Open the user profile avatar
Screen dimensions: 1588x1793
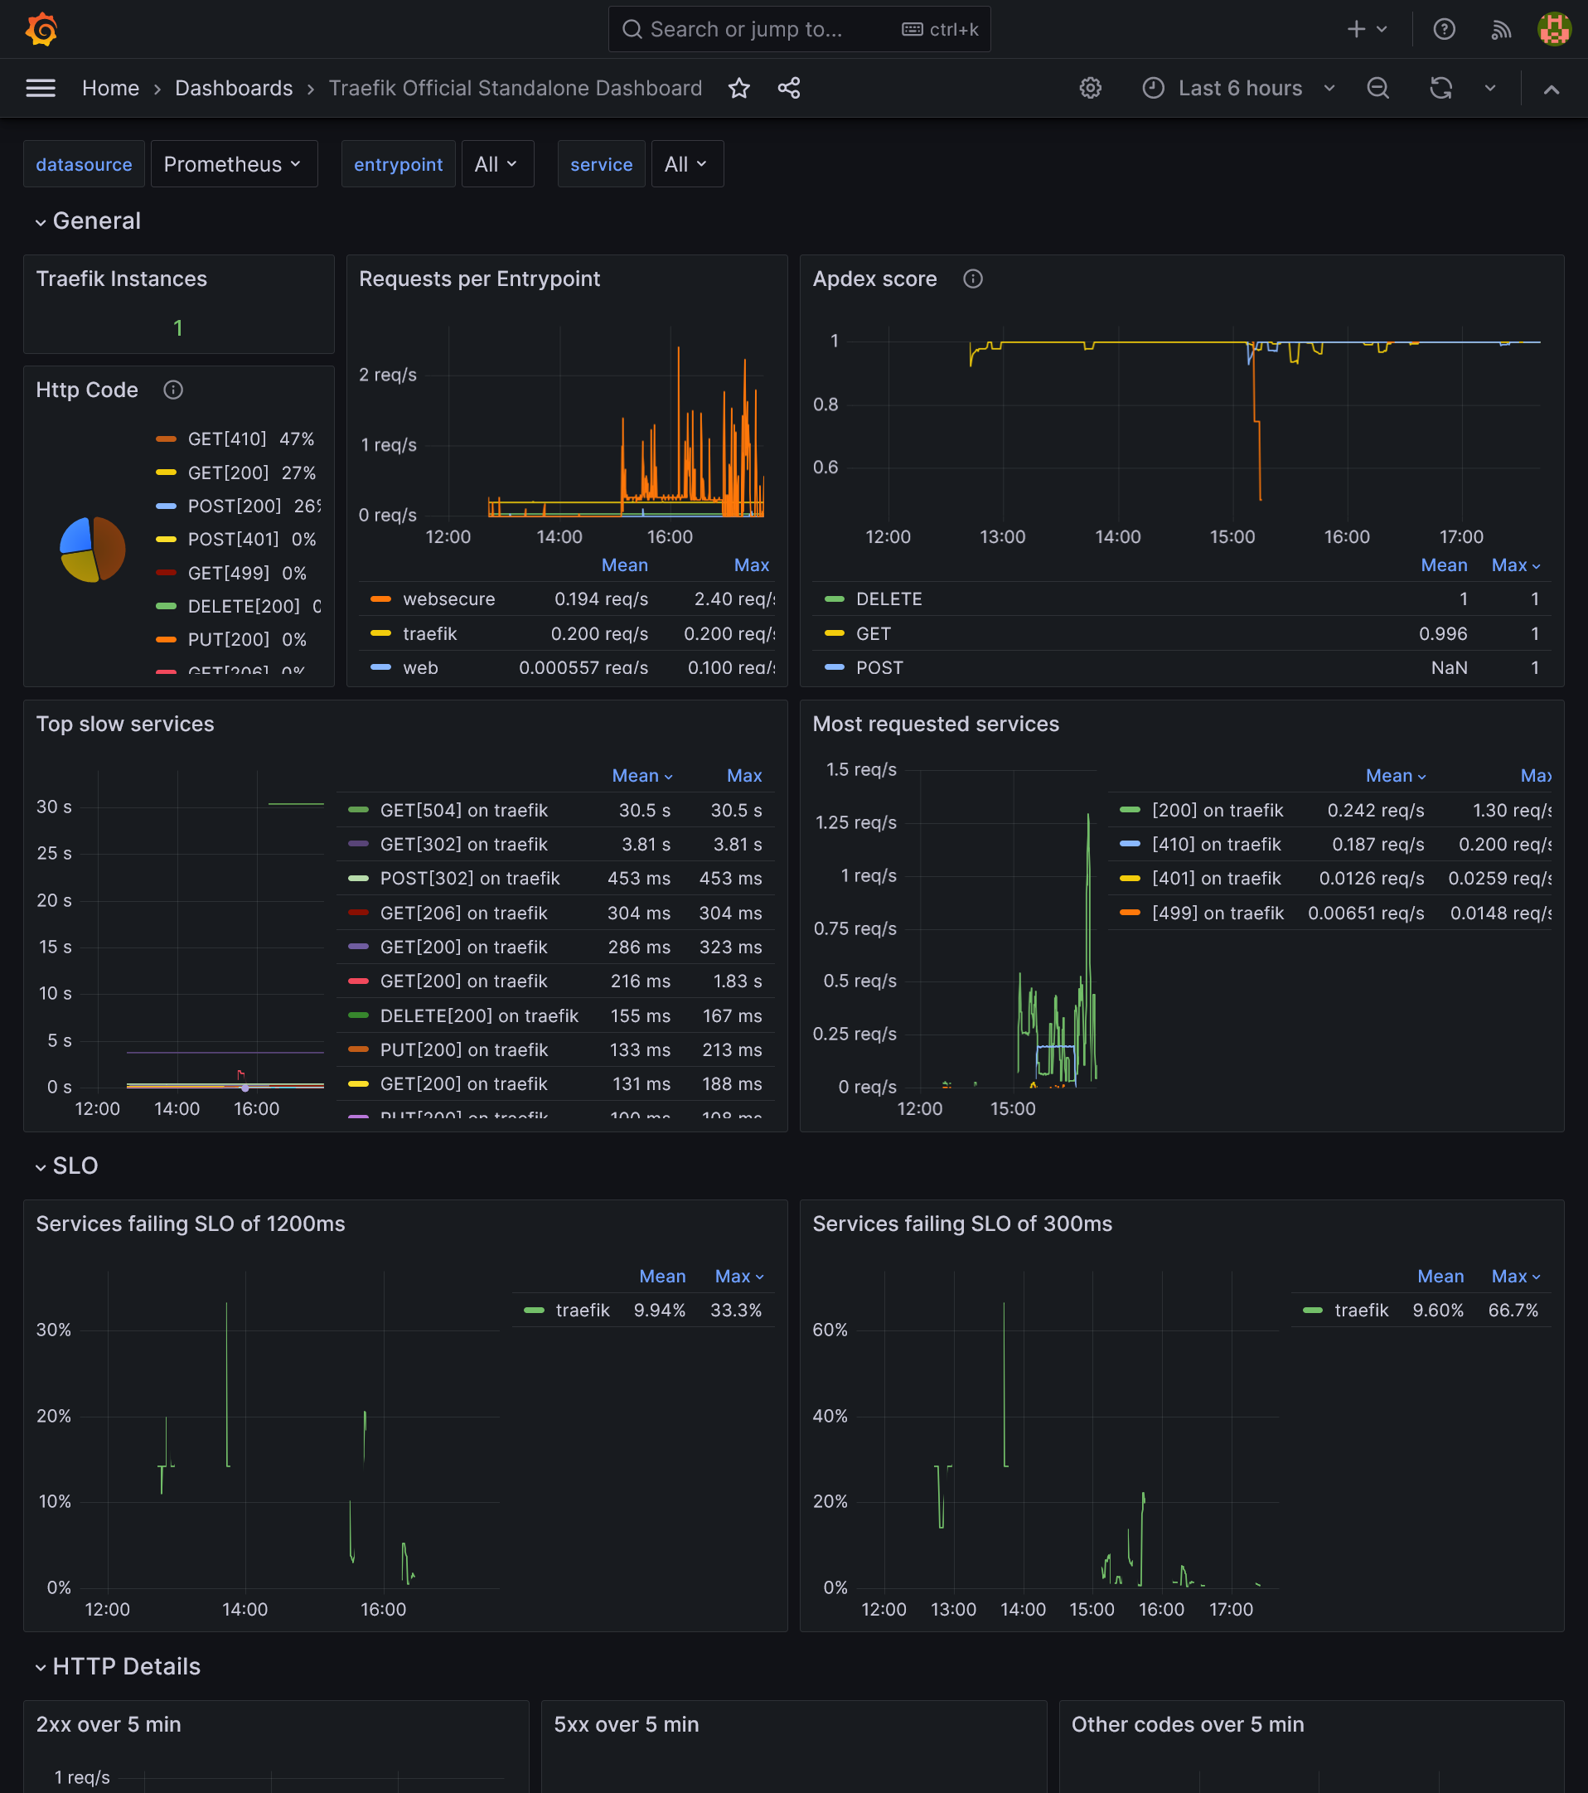point(1554,29)
